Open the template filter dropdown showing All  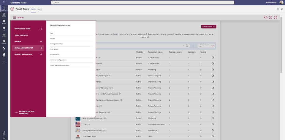pyautogui.click(x=206, y=46)
